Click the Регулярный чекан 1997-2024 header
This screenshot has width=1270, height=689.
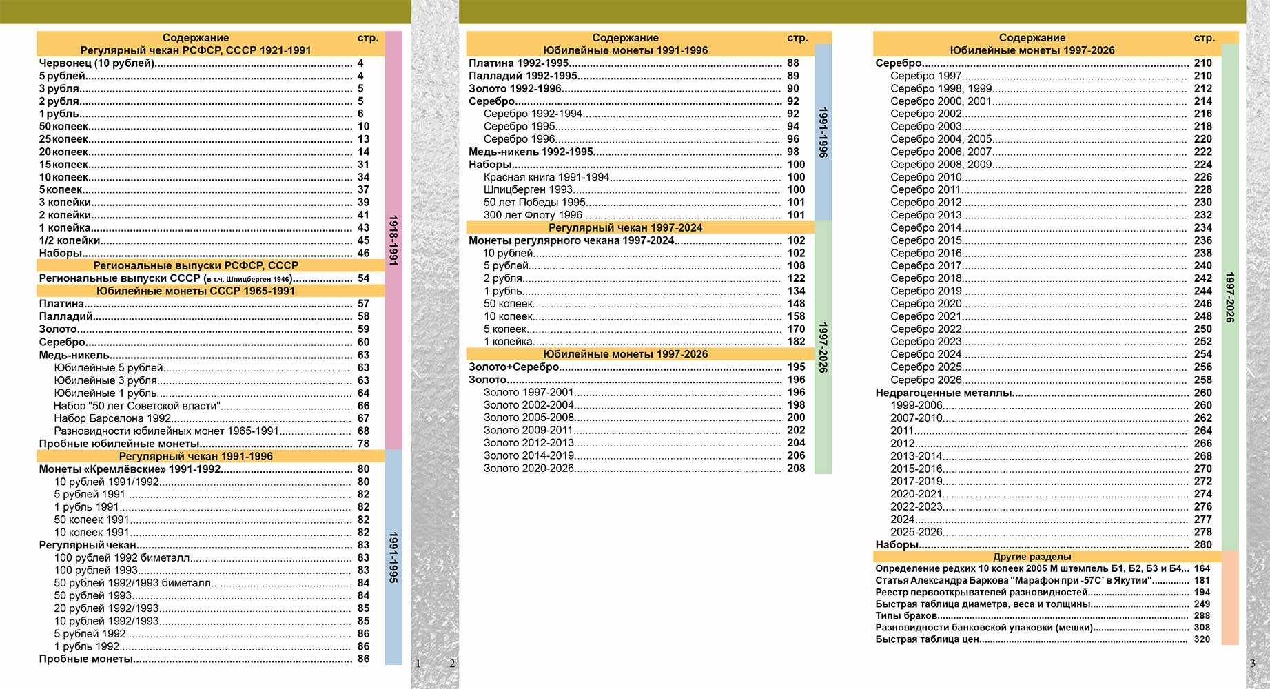coord(625,227)
